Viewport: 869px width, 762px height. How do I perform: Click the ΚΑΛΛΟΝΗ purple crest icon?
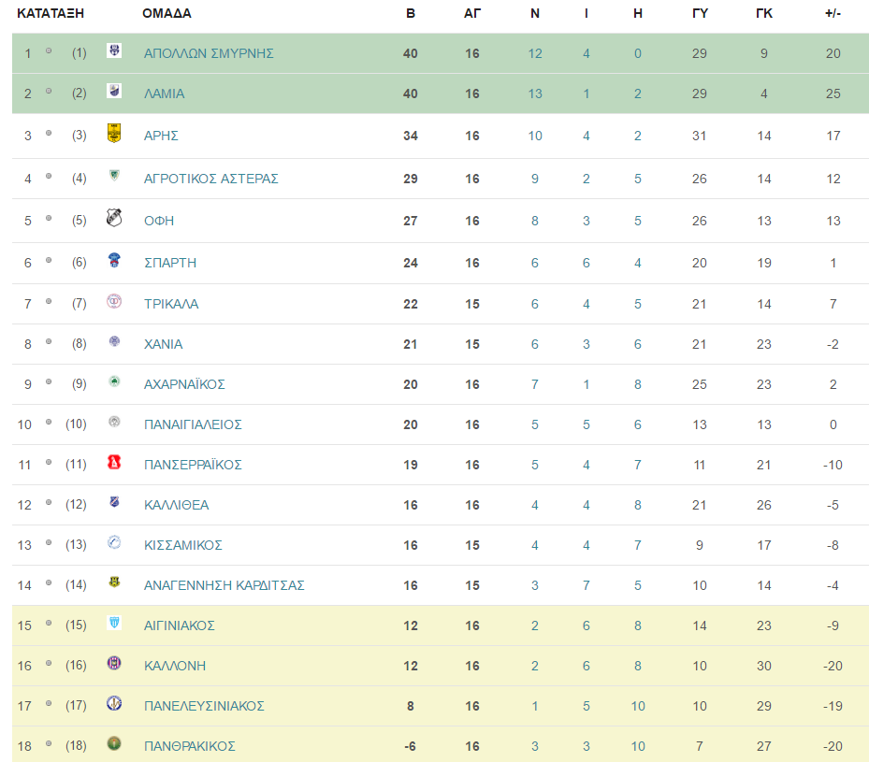click(114, 663)
